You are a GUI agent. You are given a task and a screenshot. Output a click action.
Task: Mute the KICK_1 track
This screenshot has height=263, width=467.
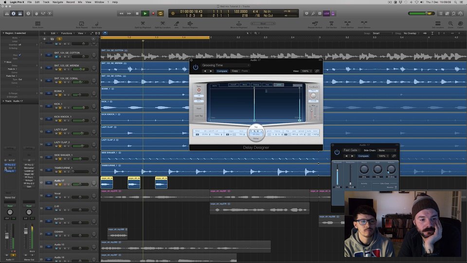56,108
